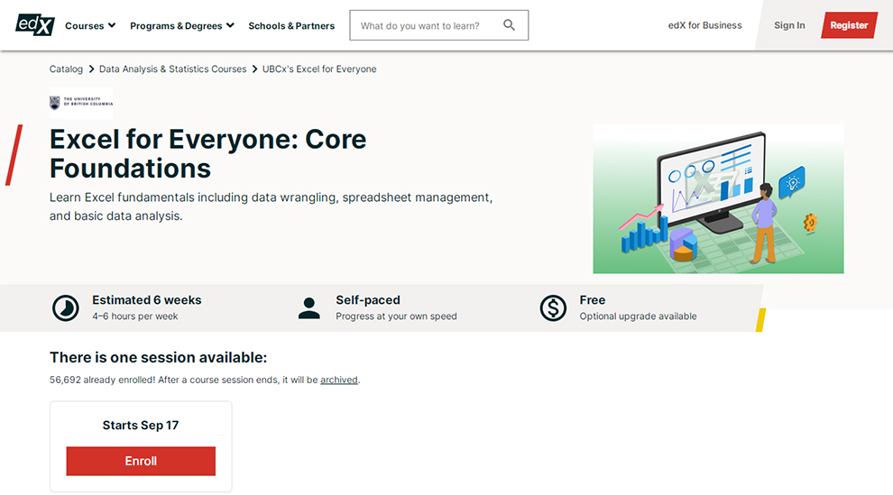Click the red Register button

[849, 25]
